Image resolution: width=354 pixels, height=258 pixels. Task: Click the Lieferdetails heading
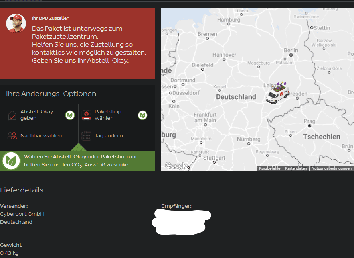coord(22,190)
